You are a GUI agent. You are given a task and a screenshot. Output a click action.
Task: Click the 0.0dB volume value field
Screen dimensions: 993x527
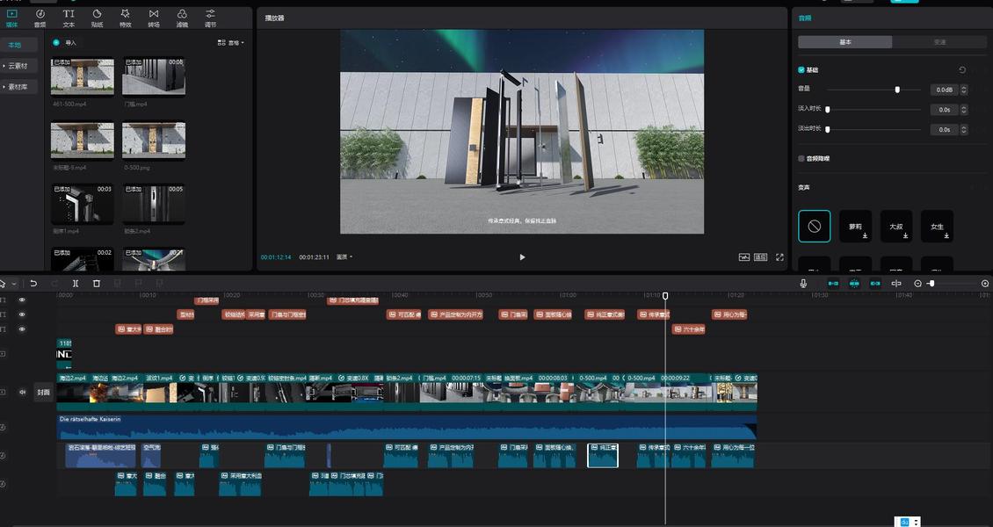tap(945, 90)
